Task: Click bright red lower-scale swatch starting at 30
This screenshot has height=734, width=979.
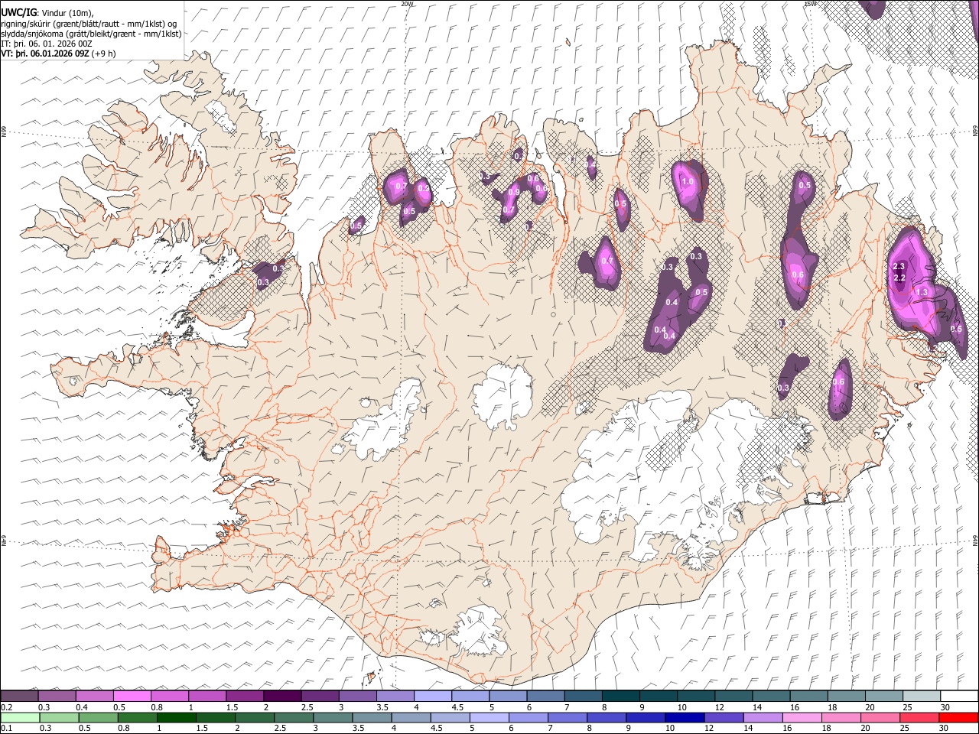Action: click(958, 717)
